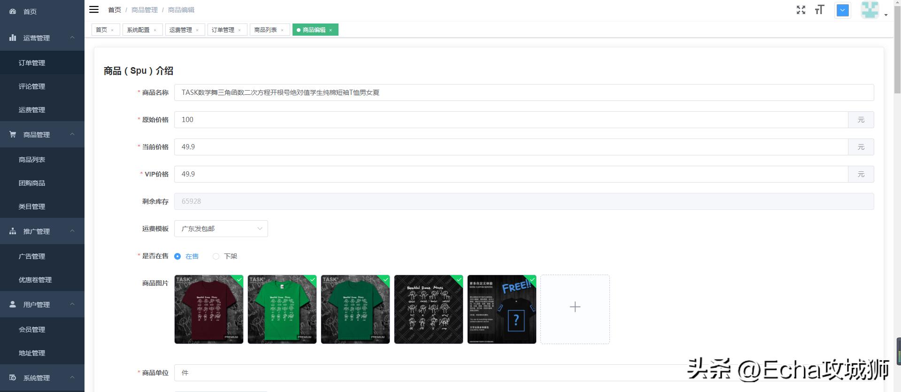The image size is (901, 392).
Task: Close the 商品列表 tab
Action: point(282,30)
